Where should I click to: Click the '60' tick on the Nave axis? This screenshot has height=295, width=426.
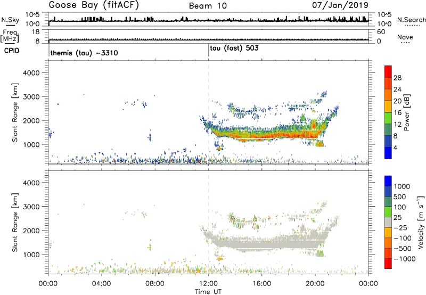tap(381, 32)
